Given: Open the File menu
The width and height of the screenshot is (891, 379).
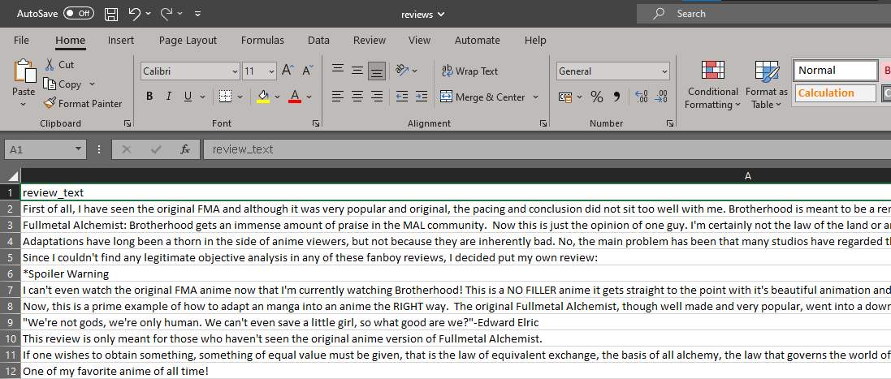Looking at the screenshot, I should pos(22,41).
